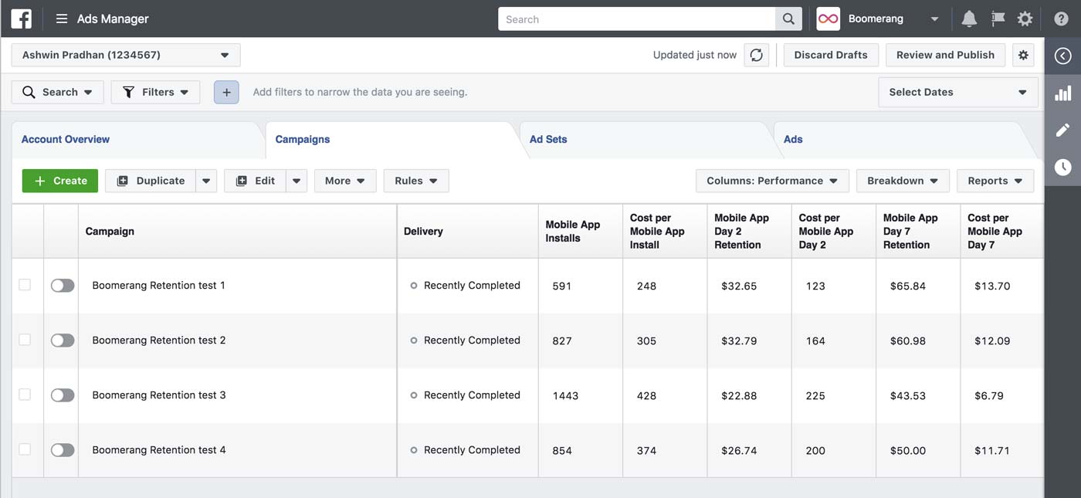Screen dimensions: 1081x498
Task: Open the help question mark icon
Action: pyautogui.click(x=1061, y=19)
